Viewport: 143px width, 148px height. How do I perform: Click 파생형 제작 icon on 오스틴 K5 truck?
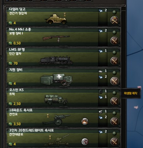pos(115,101)
